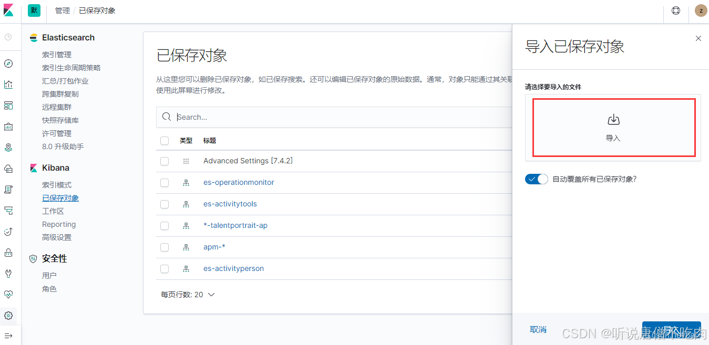The image size is (709, 345).
Task: Open the help lifebuoy icon
Action: point(676,11)
